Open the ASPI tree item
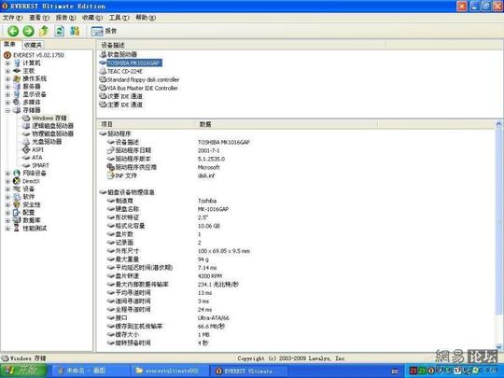504x378 pixels. (x=37, y=149)
